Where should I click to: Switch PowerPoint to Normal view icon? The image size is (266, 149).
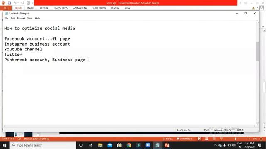pos(199,139)
